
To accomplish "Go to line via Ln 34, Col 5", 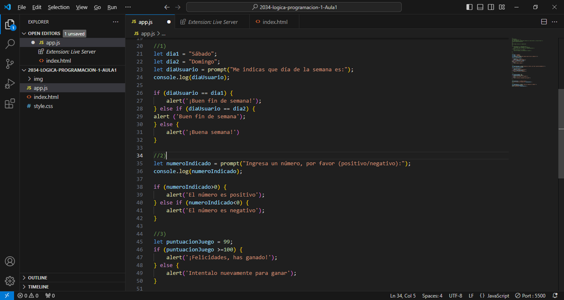I will [403, 295].
